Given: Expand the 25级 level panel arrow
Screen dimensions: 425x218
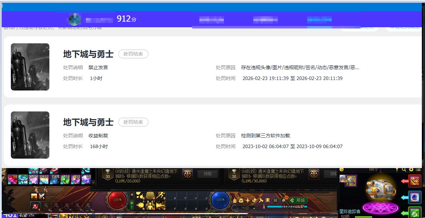Looking at the screenshot, I should pos(254,208).
